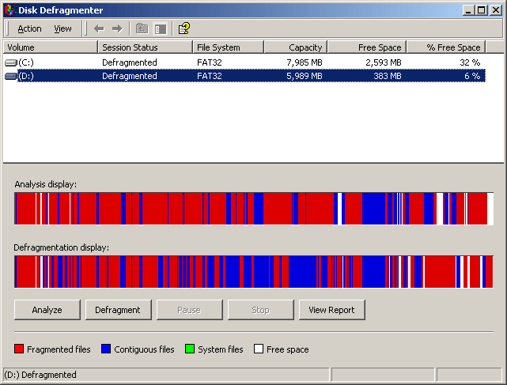Click the 'System files' legend label

[x=221, y=349]
